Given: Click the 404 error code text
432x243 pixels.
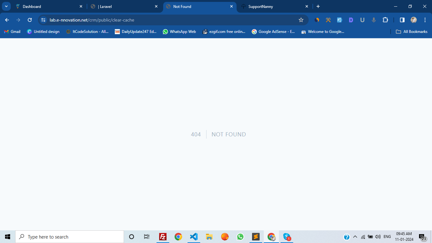Looking at the screenshot, I should (196, 134).
